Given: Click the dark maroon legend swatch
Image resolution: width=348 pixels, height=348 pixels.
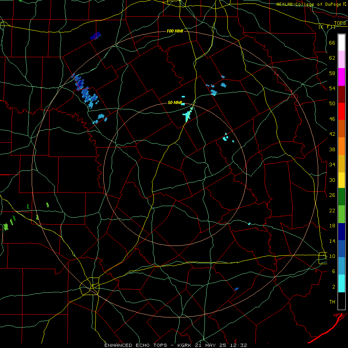Looking at the screenshot, I should [341, 94].
